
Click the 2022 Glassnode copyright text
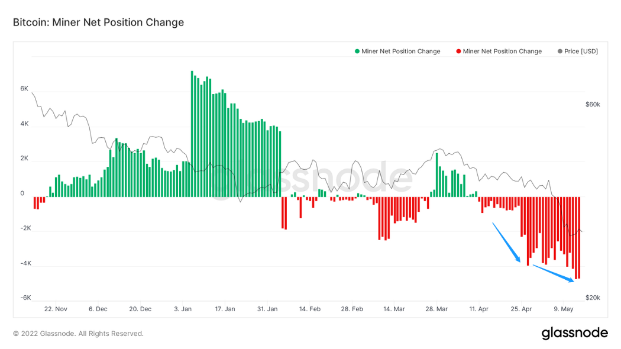coord(78,334)
